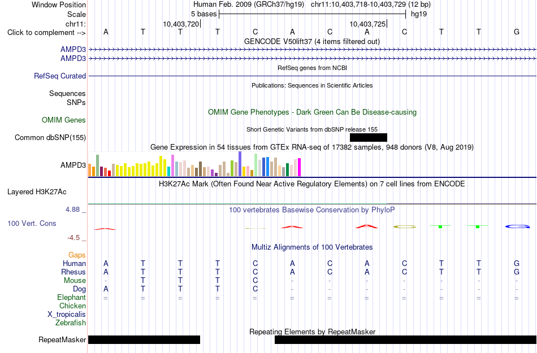This screenshot has width=537, height=353.
Task: Select the Human species row label
Action: point(74,263)
